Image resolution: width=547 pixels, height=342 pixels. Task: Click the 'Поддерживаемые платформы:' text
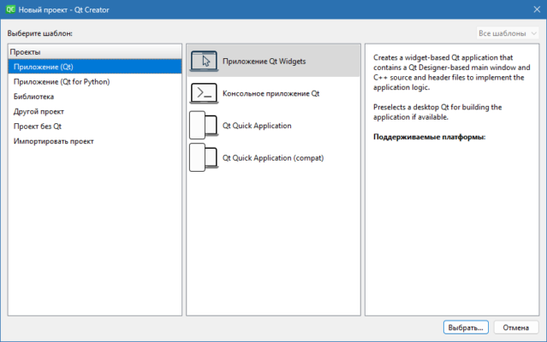[430, 137]
